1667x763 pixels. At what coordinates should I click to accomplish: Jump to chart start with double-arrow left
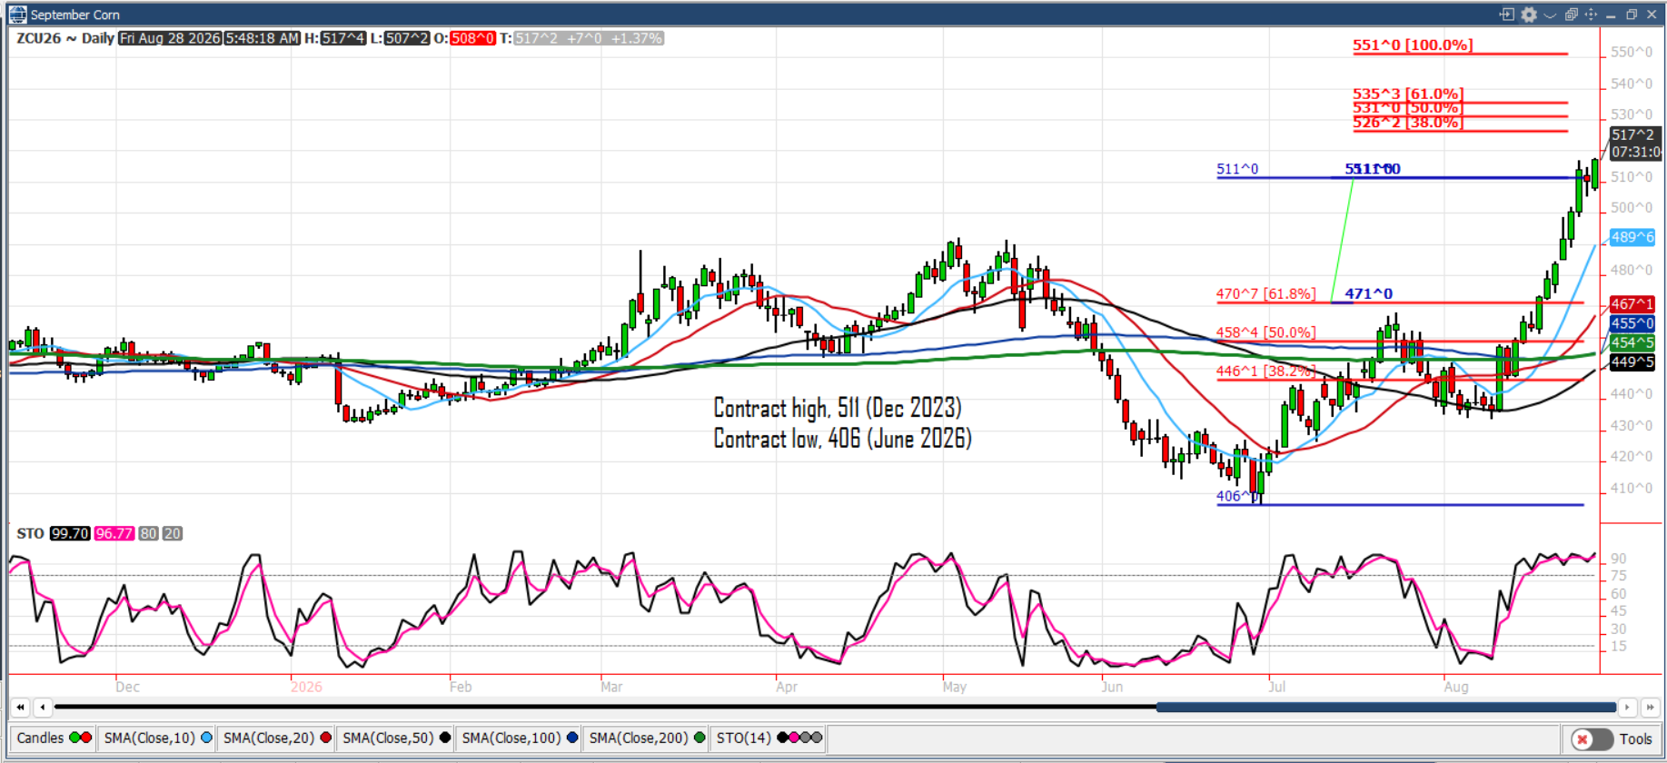[x=20, y=707]
